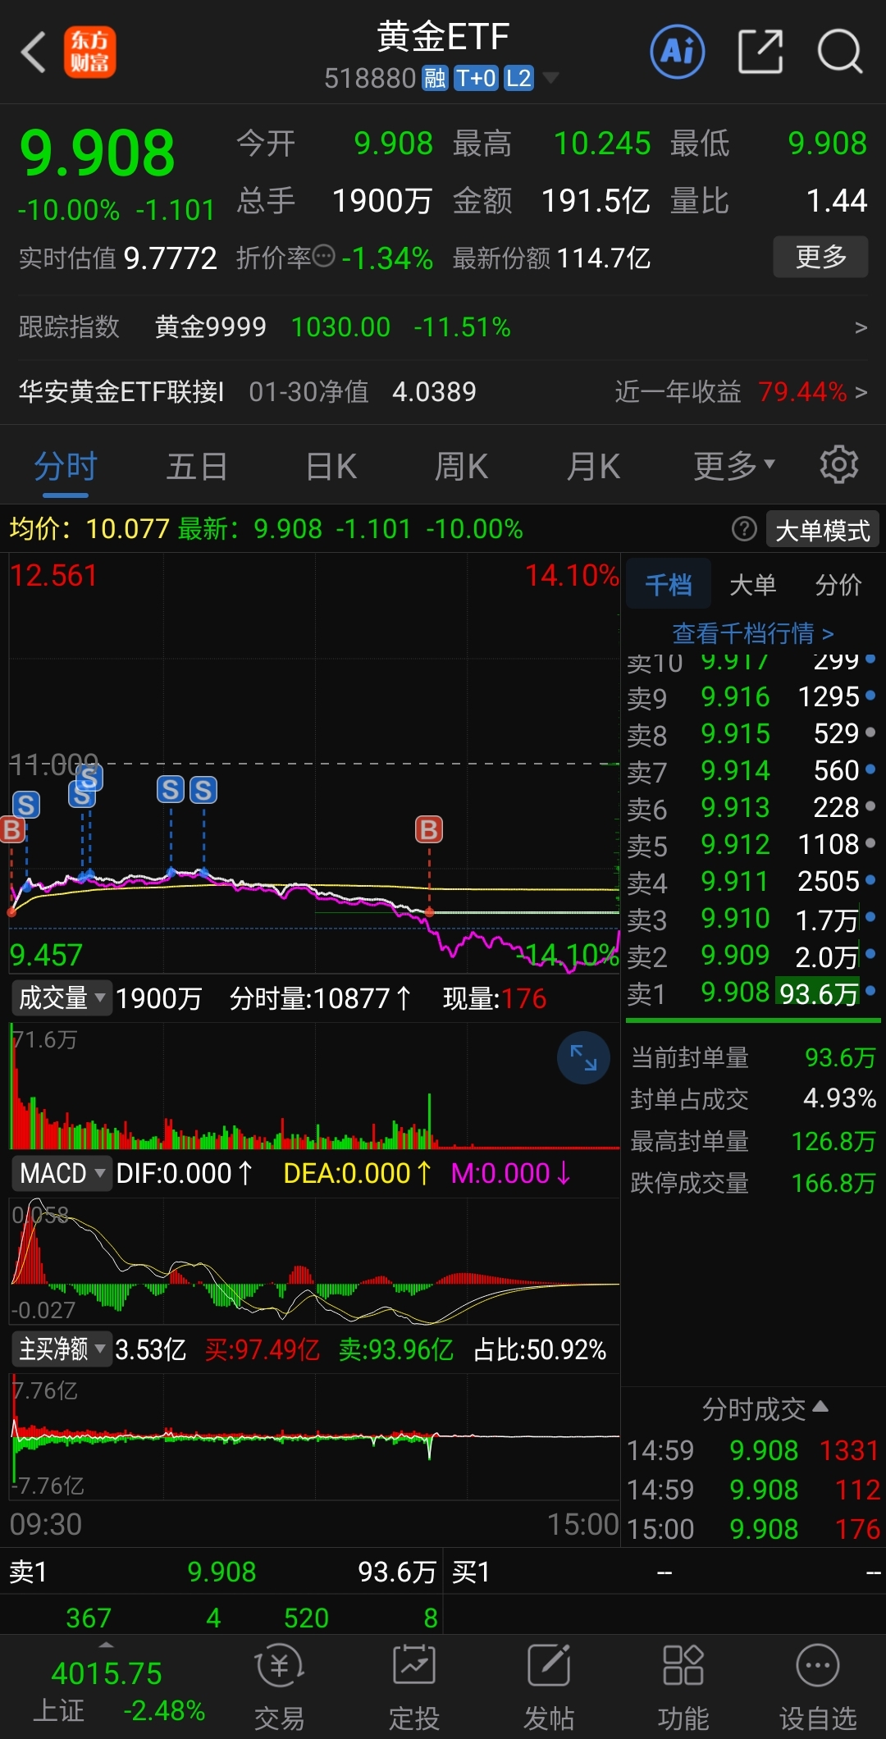Switch to 大单 tab

(752, 585)
